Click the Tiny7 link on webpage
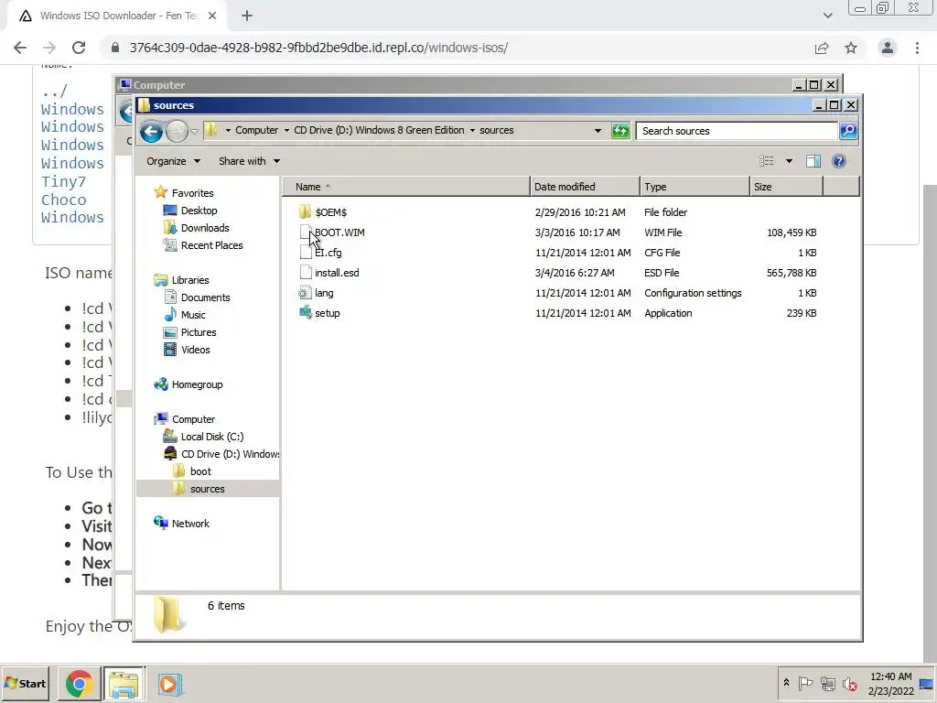 pyautogui.click(x=63, y=182)
